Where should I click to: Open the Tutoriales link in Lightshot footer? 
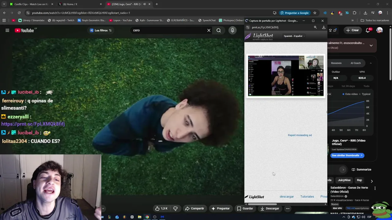pyautogui.click(x=307, y=196)
